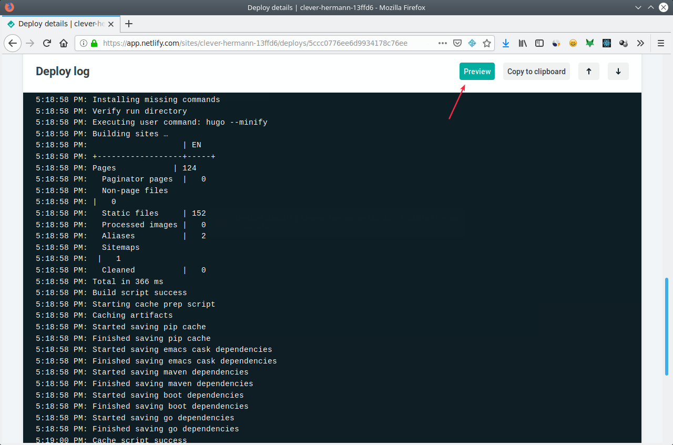The height and width of the screenshot is (445, 673).
Task: Click the Preview button
Action: (477, 71)
